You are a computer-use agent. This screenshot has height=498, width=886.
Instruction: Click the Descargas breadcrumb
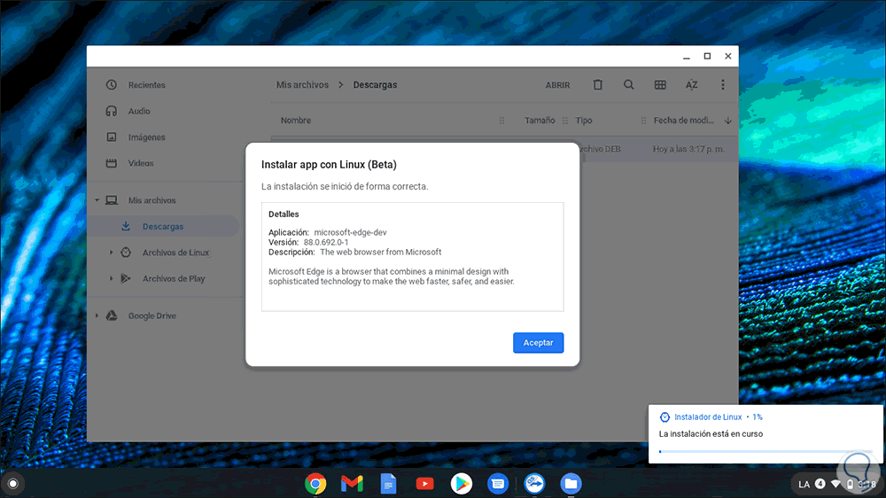[x=375, y=85]
